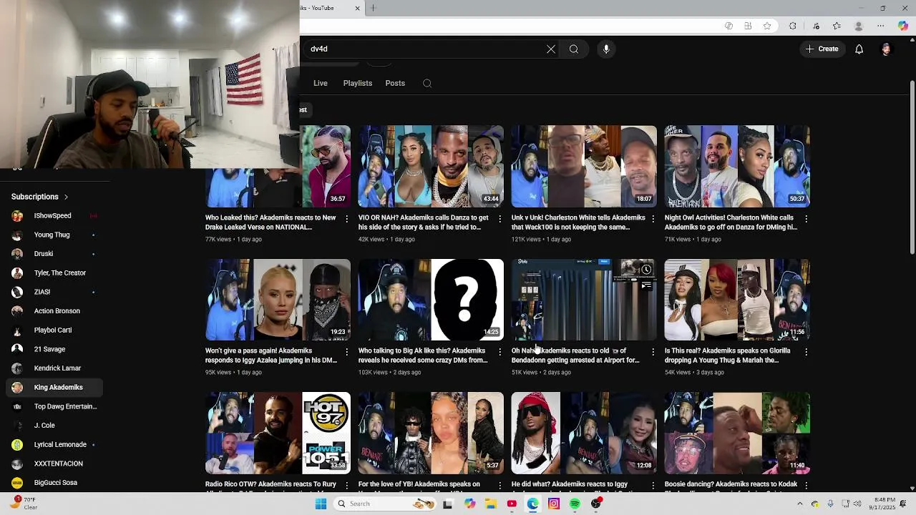Play the Hot 97 Radio Rico thumbnail
Image resolution: width=916 pixels, height=515 pixels.
(278, 433)
